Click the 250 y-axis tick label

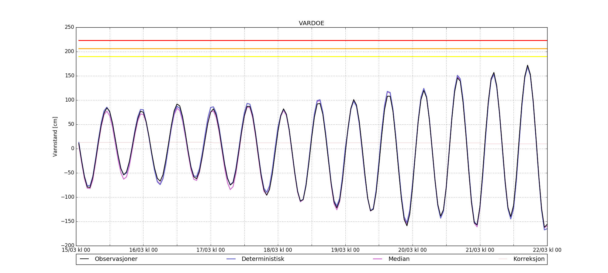[69, 27]
